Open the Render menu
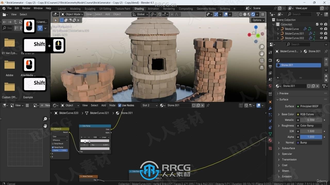The width and height of the screenshot is (330, 185). coord(26,8)
